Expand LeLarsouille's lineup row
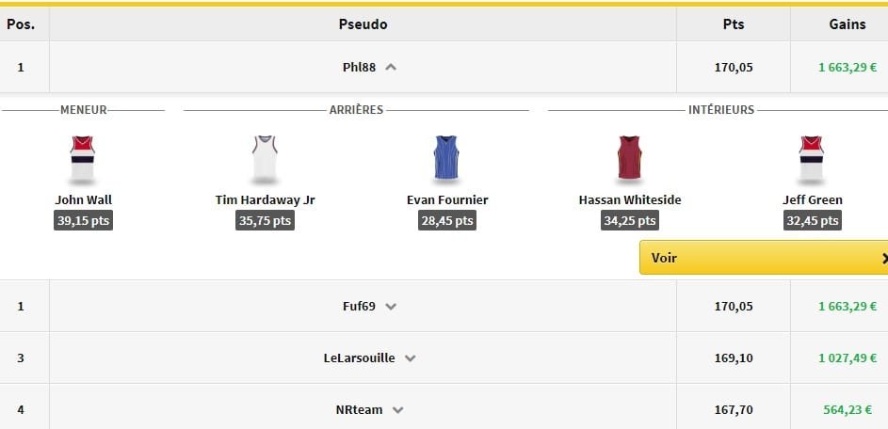This screenshot has height=429, width=888. point(410,358)
